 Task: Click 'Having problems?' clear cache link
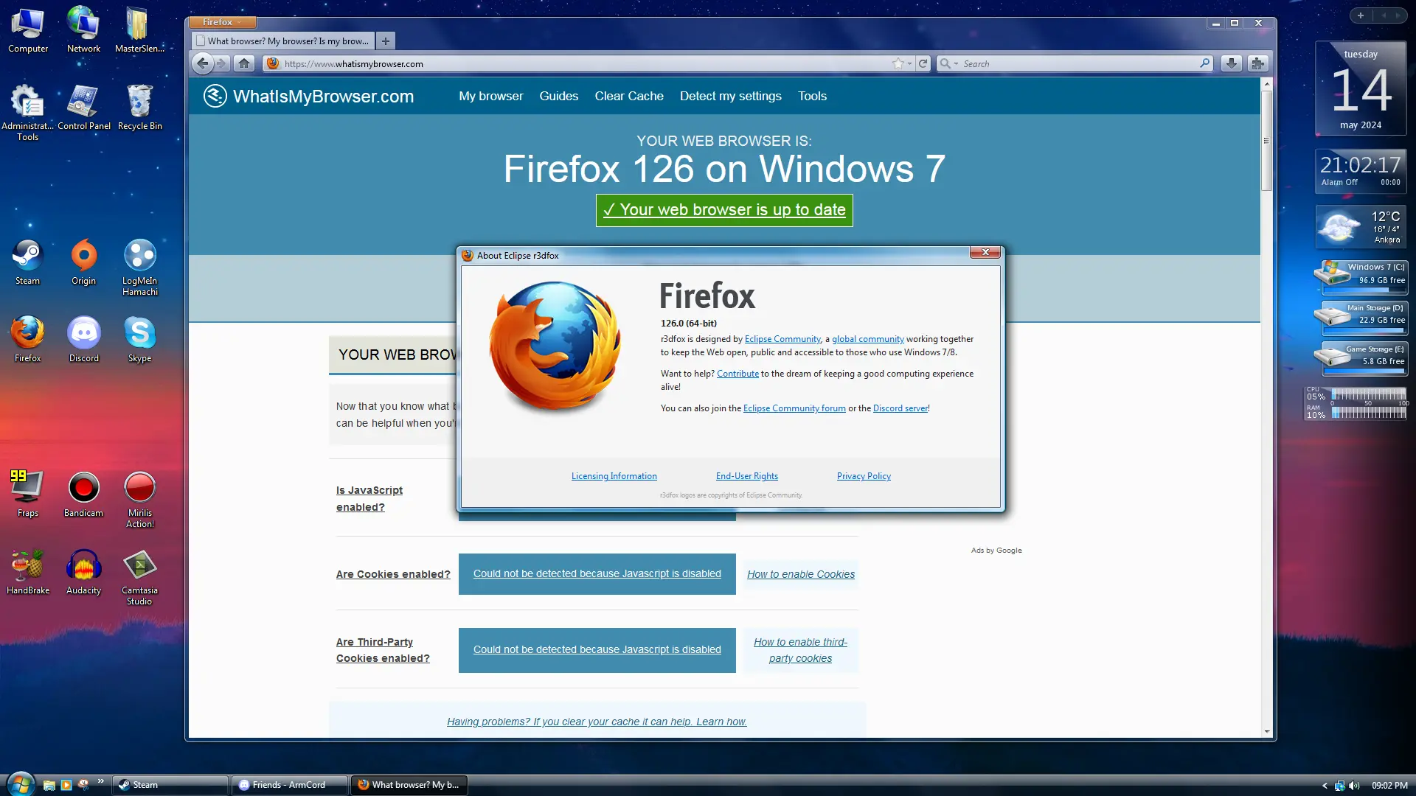click(597, 722)
